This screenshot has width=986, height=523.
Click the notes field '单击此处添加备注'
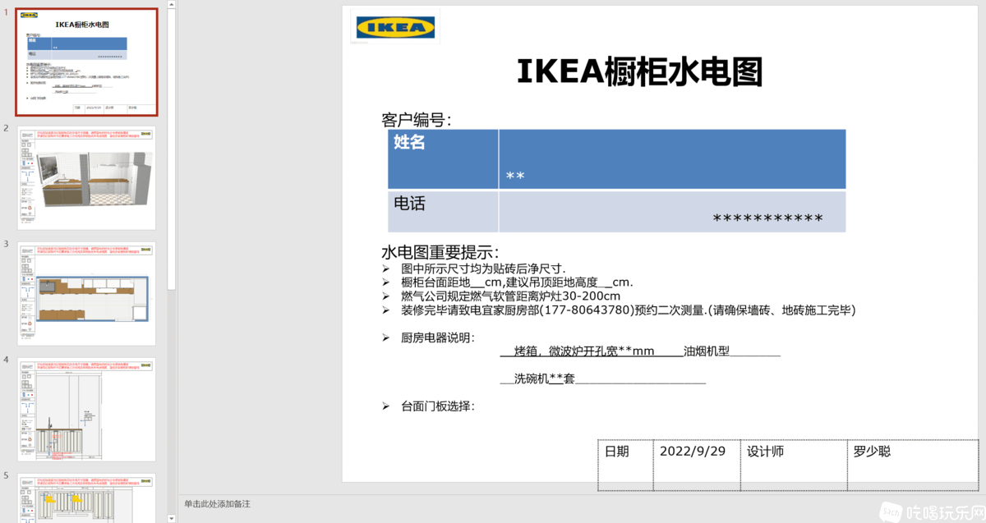(217, 503)
